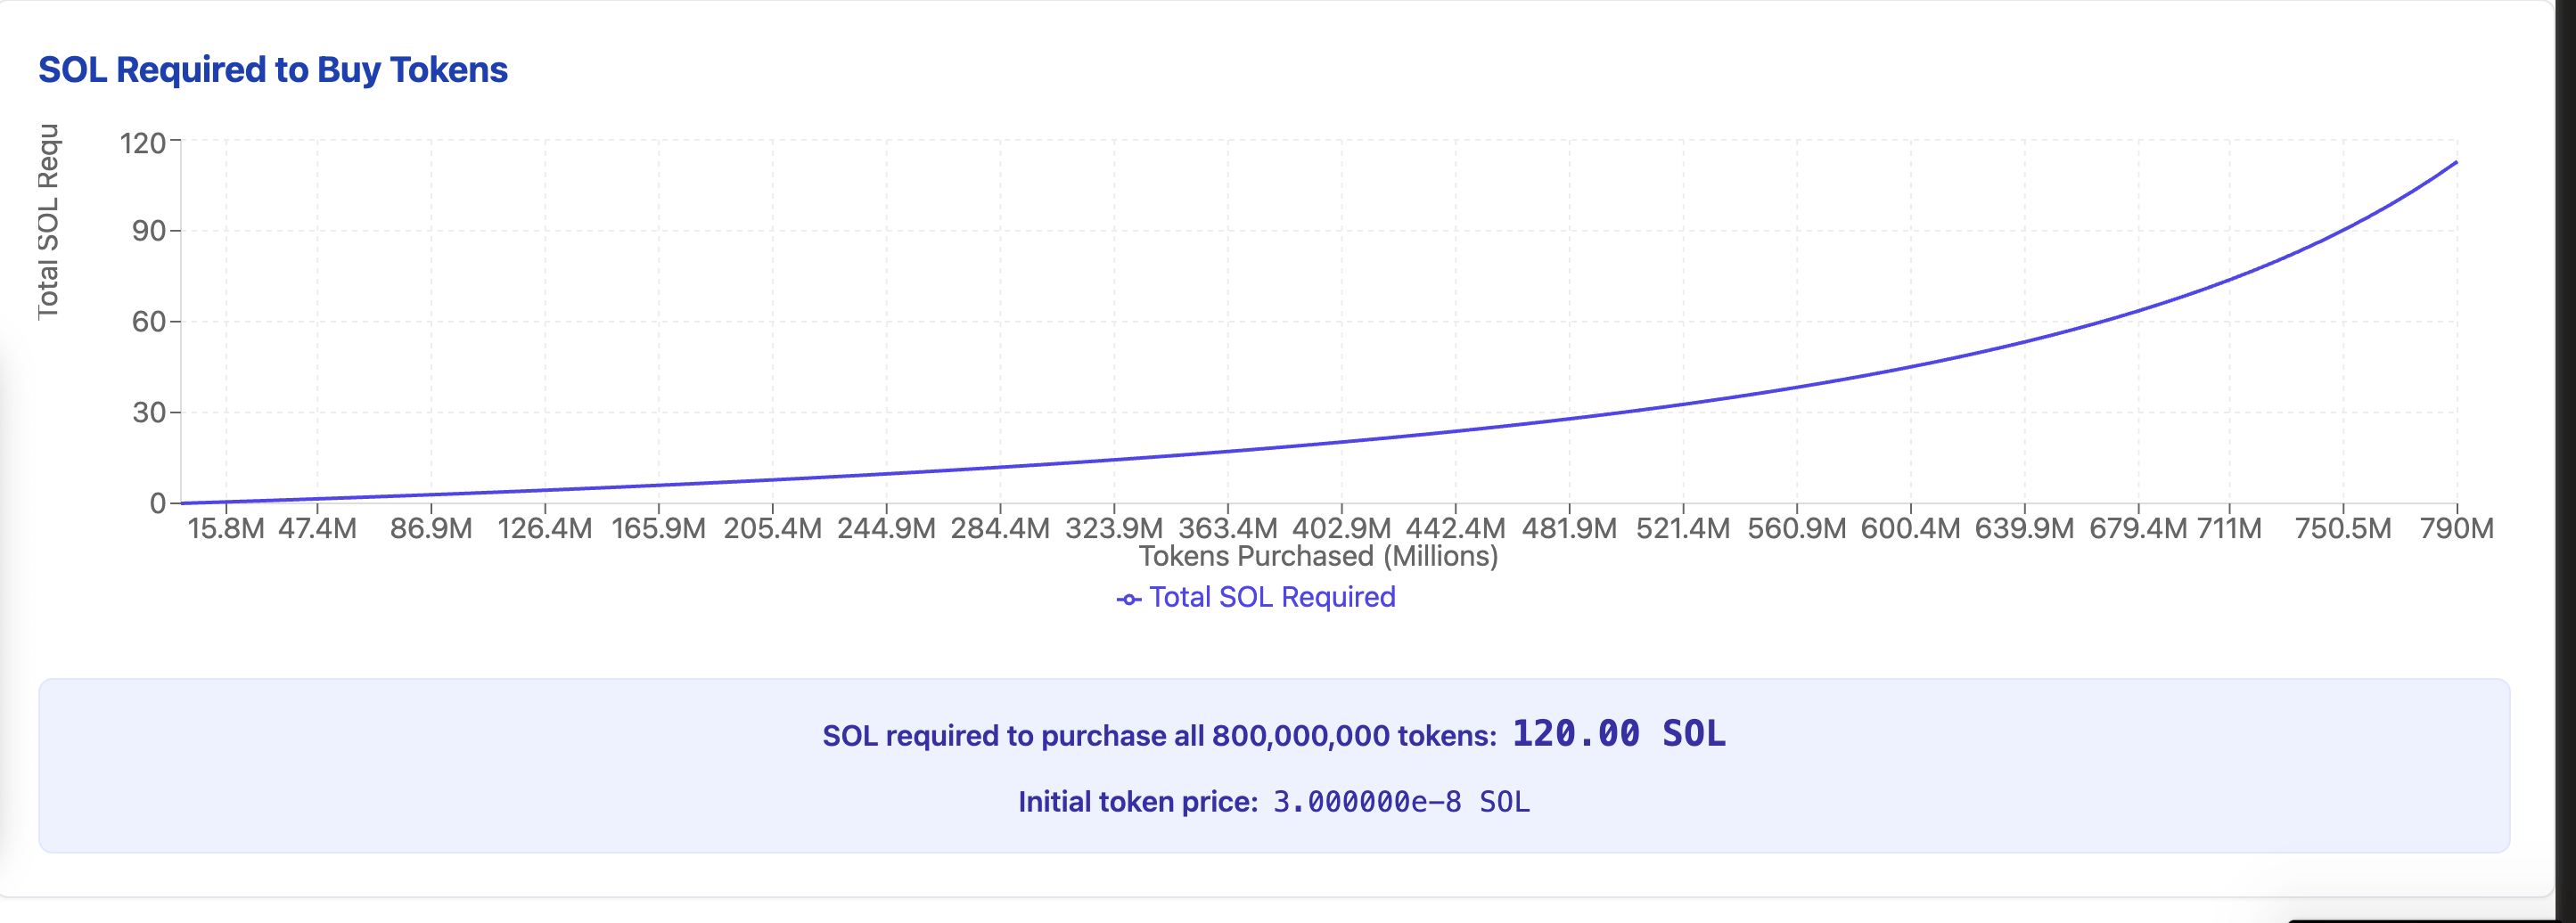Click the Tokens Purchased (Millions) axis title

point(1318,556)
